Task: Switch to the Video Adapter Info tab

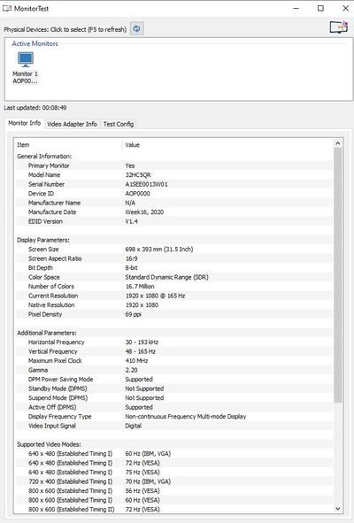Action: 72,124
